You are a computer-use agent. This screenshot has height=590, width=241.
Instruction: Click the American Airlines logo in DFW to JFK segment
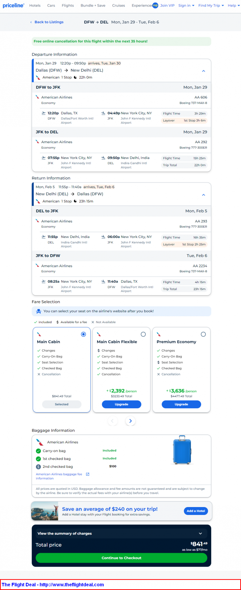coord(37,97)
